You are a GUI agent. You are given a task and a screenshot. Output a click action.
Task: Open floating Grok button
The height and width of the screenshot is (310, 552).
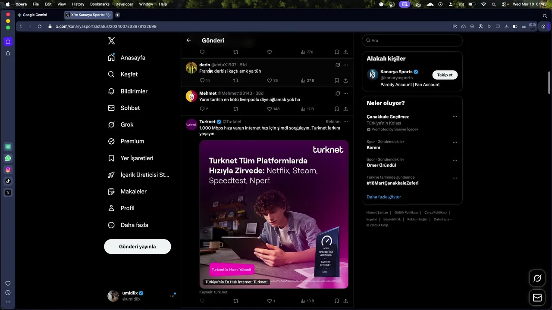pyautogui.click(x=537, y=278)
